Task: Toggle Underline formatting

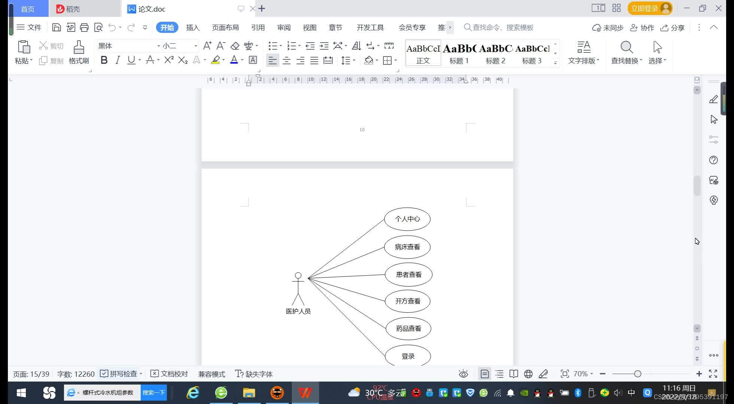Action: [x=131, y=60]
